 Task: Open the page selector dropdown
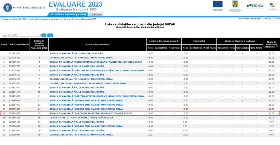21,35
